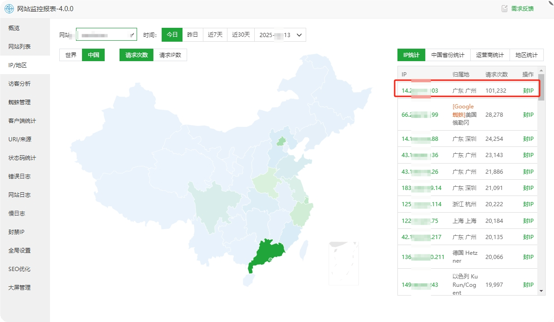Expand the date picker dropdown arrow
The width and height of the screenshot is (554, 322).
click(300, 35)
